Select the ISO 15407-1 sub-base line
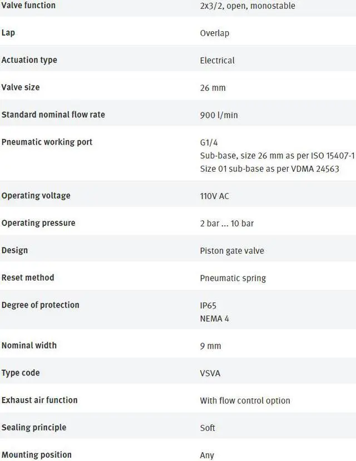The height and width of the screenshot is (461, 356). click(277, 156)
